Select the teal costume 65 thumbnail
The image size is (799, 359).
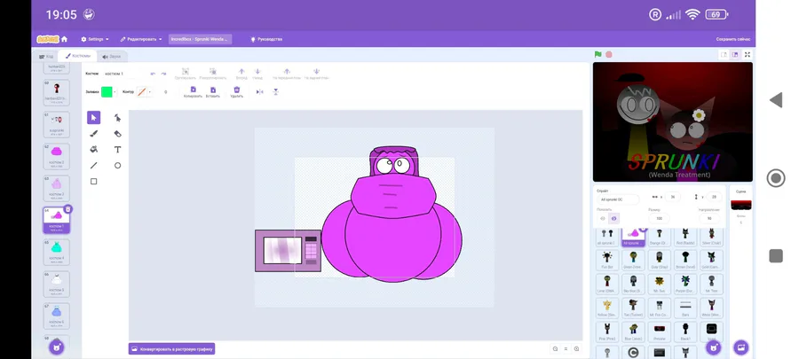[x=57, y=253]
